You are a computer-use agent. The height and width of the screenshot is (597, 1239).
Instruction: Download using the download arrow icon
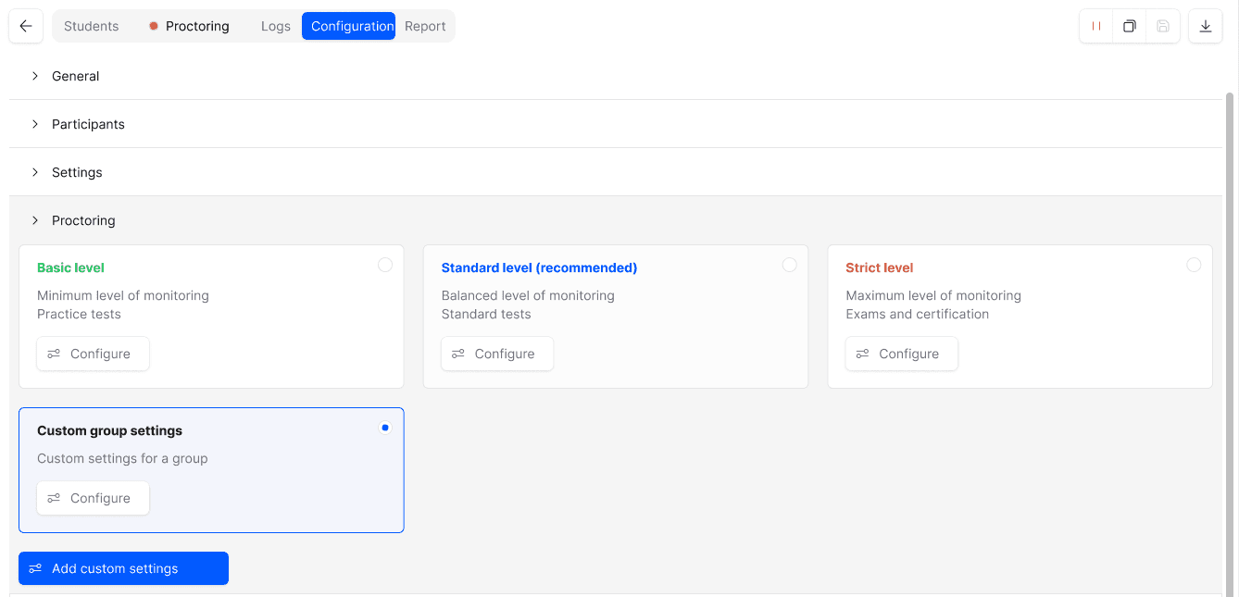pos(1206,26)
